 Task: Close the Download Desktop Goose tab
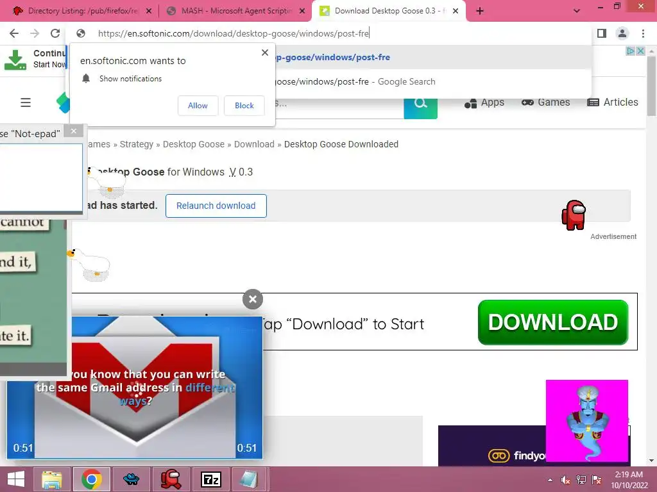[x=456, y=12]
